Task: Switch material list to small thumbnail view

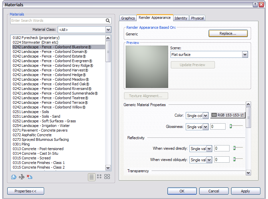Action: click(x=99, y=177)
